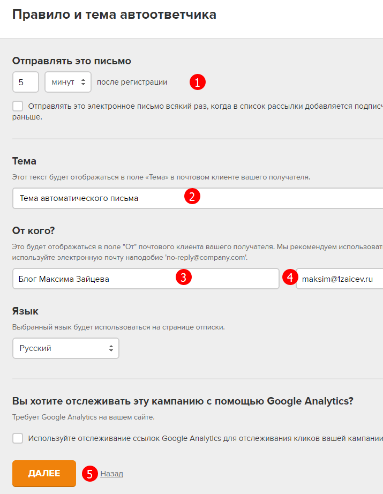Enable sending email each time subscriber is added

click(18, 106)
